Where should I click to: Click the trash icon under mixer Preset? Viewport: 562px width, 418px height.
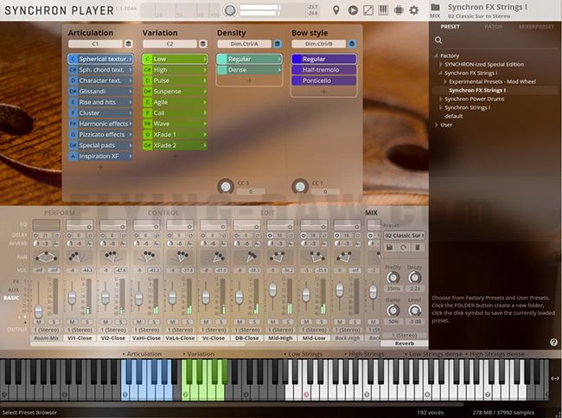(x=418, y=248)
